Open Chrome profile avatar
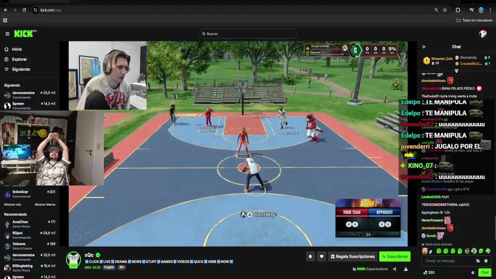The height and width of the screenshot is (279, 496). (481, 10)
